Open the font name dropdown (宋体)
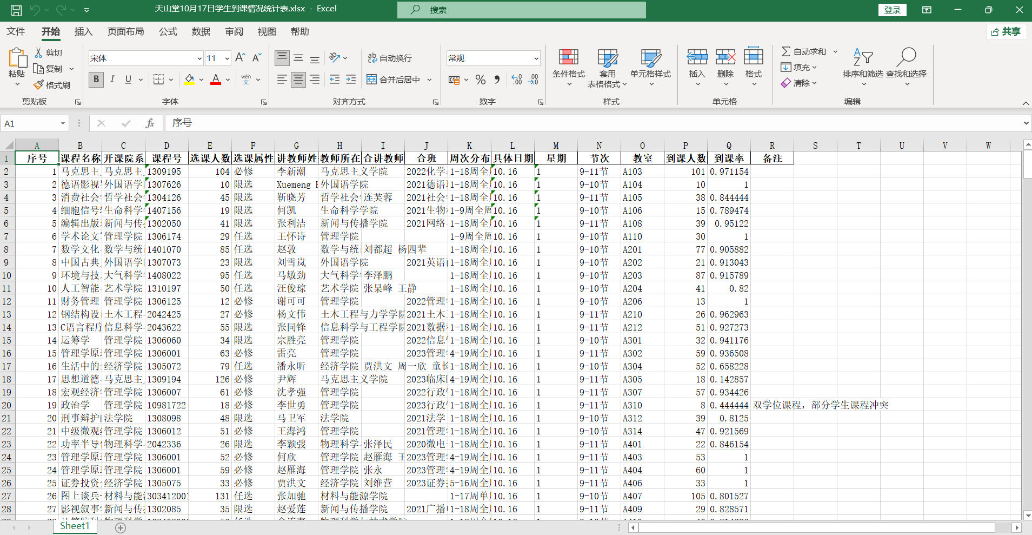 [199, 58]
